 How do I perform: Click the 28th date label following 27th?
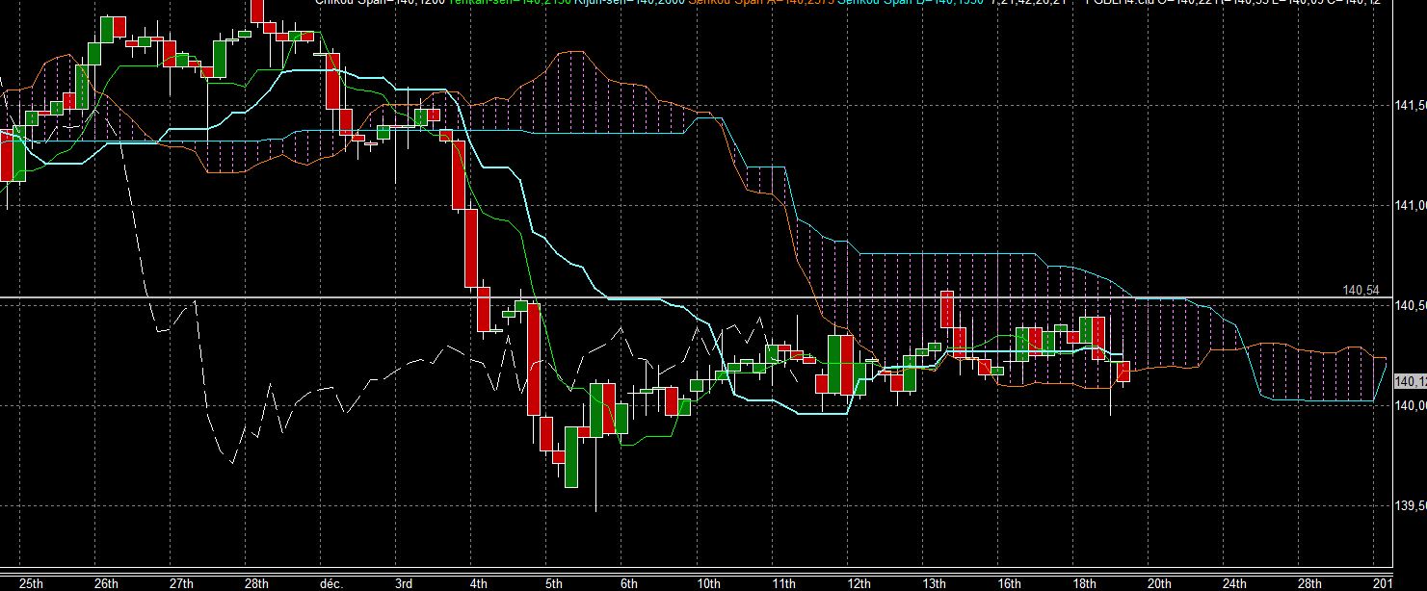[255, 583]
